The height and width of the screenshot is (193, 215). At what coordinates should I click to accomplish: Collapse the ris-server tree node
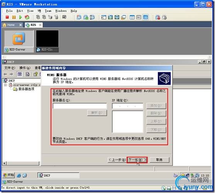click(x=5, y=85)
